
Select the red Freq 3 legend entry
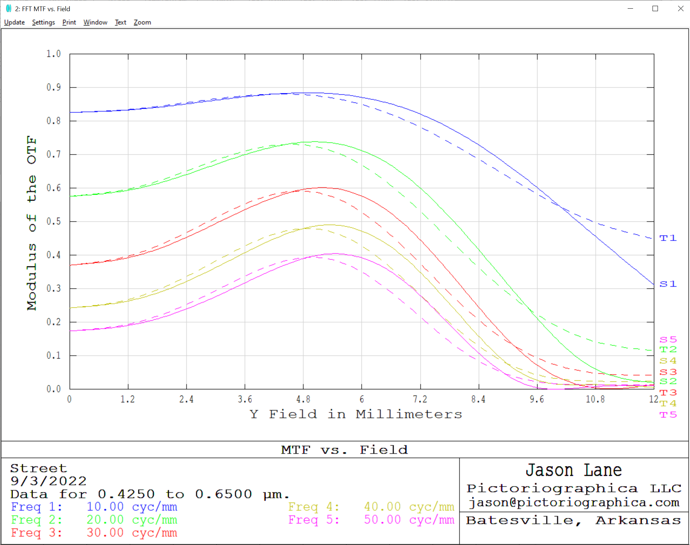click(x=94, y=533)
